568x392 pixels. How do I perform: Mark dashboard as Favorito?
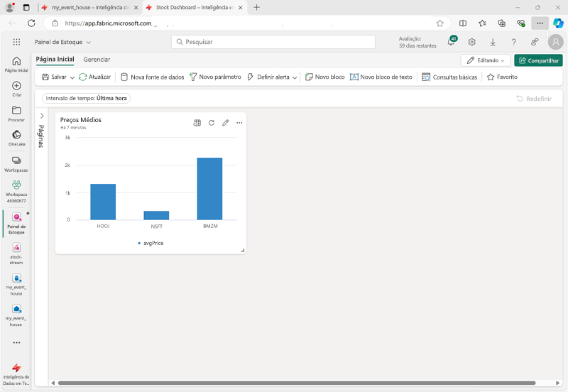502,77
